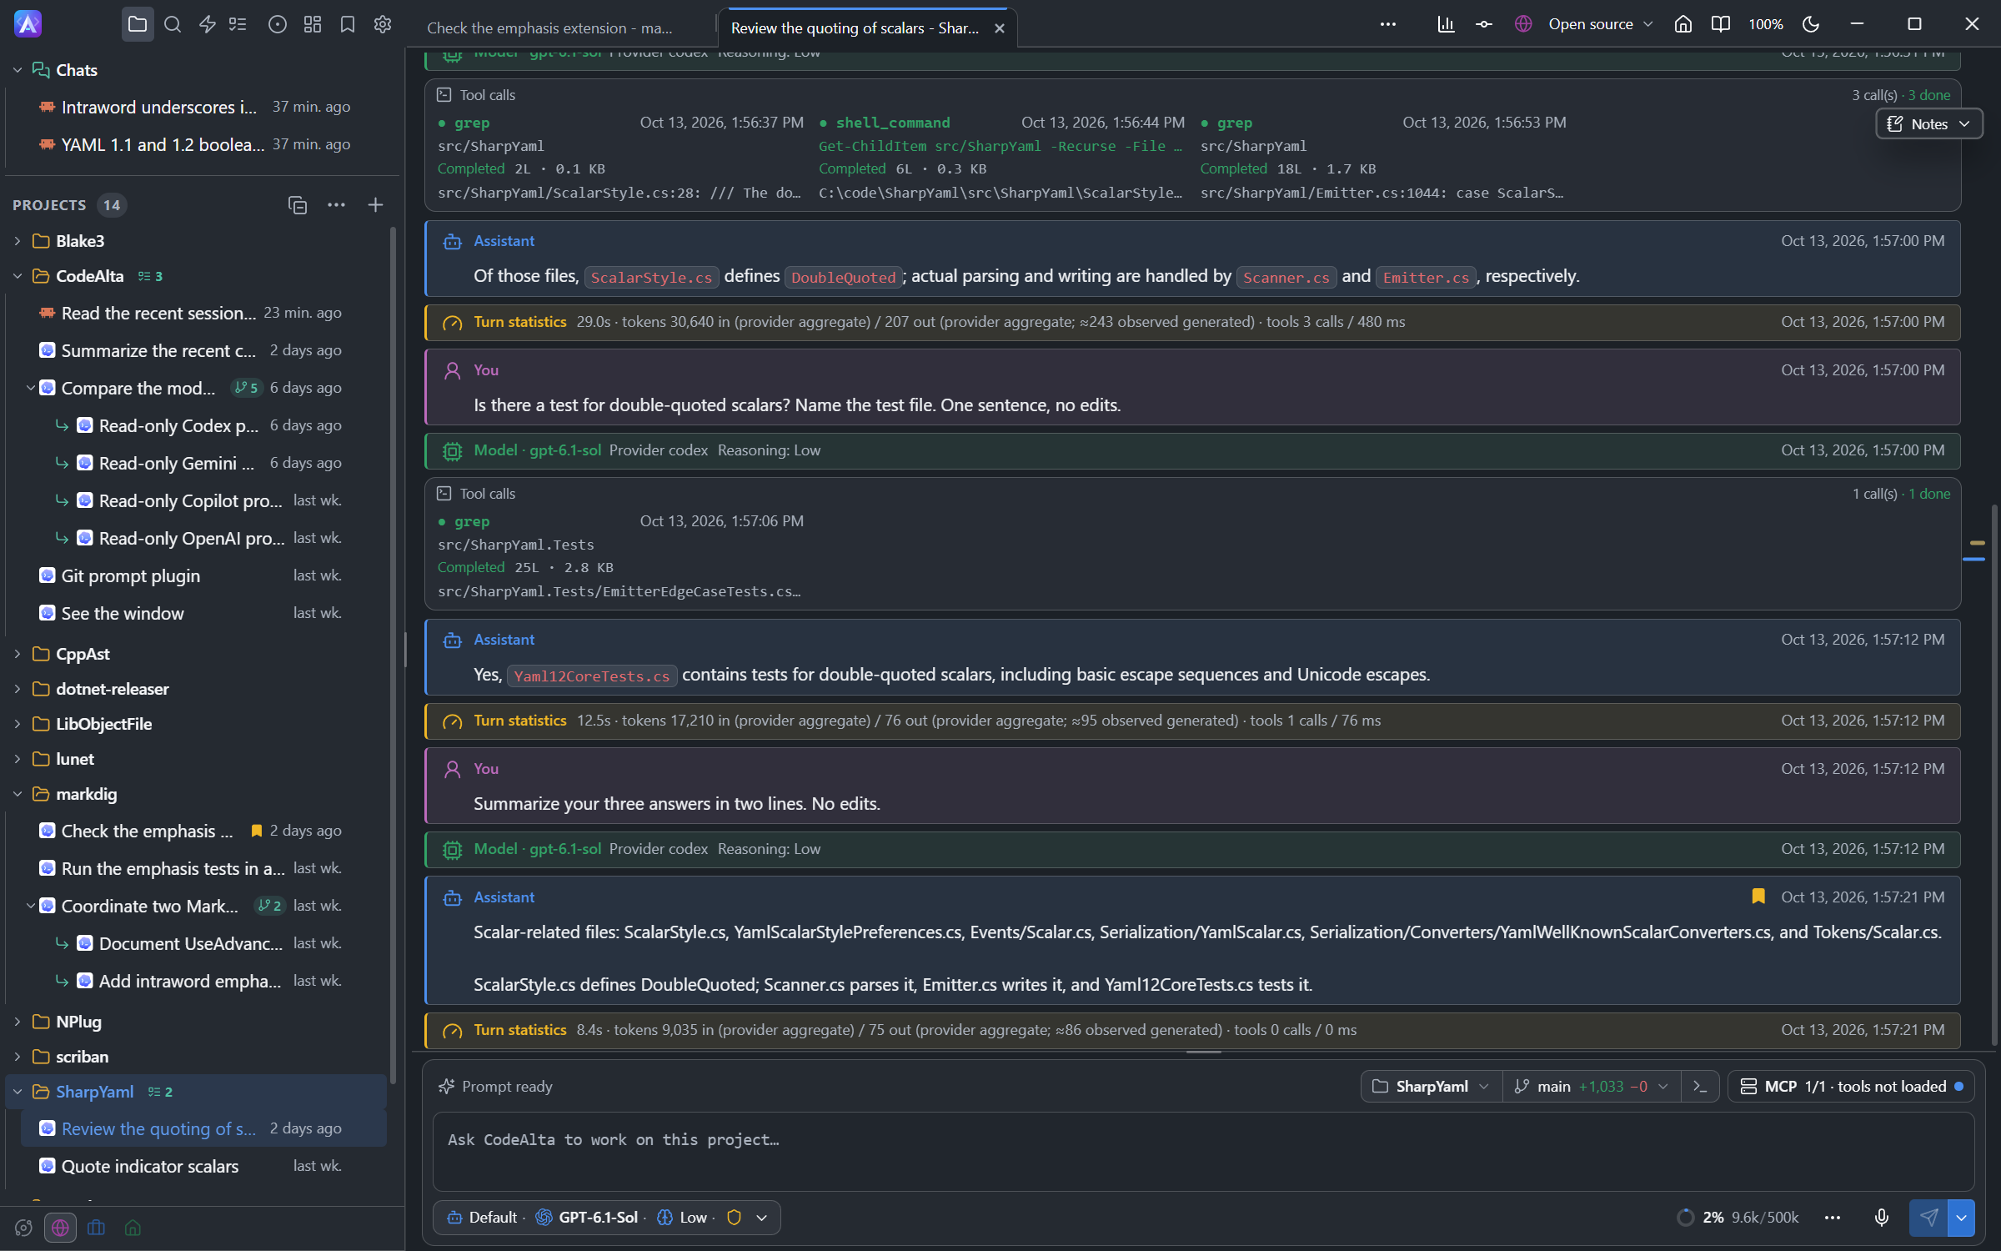Expand the send options arrow beside send button
2001x1251 pixels.
click(1961, 1218)
